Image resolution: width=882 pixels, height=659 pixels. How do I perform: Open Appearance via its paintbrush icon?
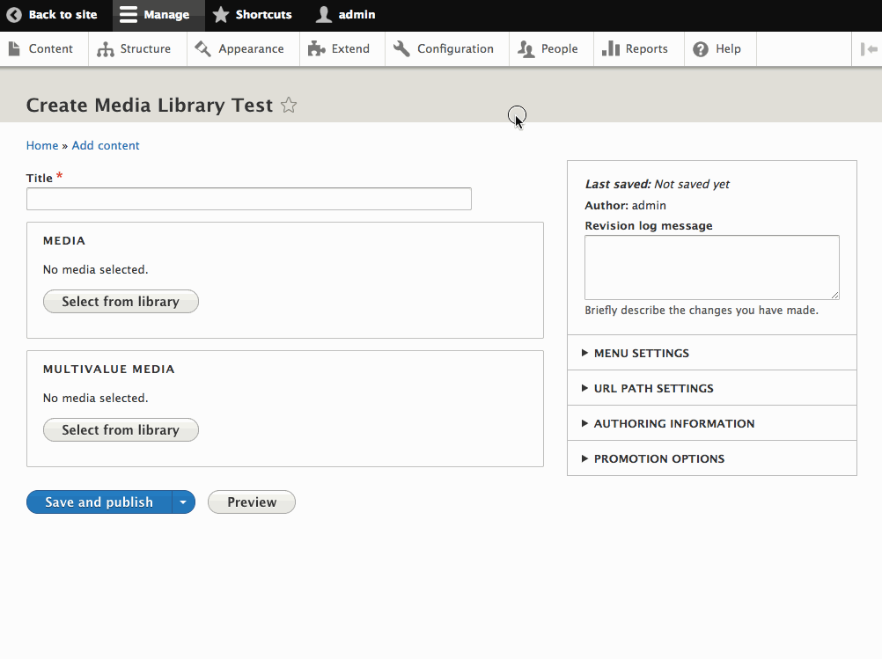coord(201,48)
